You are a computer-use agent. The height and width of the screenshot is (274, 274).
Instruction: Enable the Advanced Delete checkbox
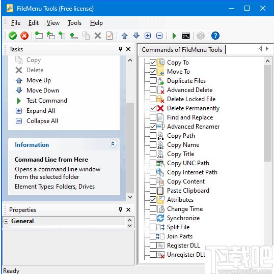[153, 90]
